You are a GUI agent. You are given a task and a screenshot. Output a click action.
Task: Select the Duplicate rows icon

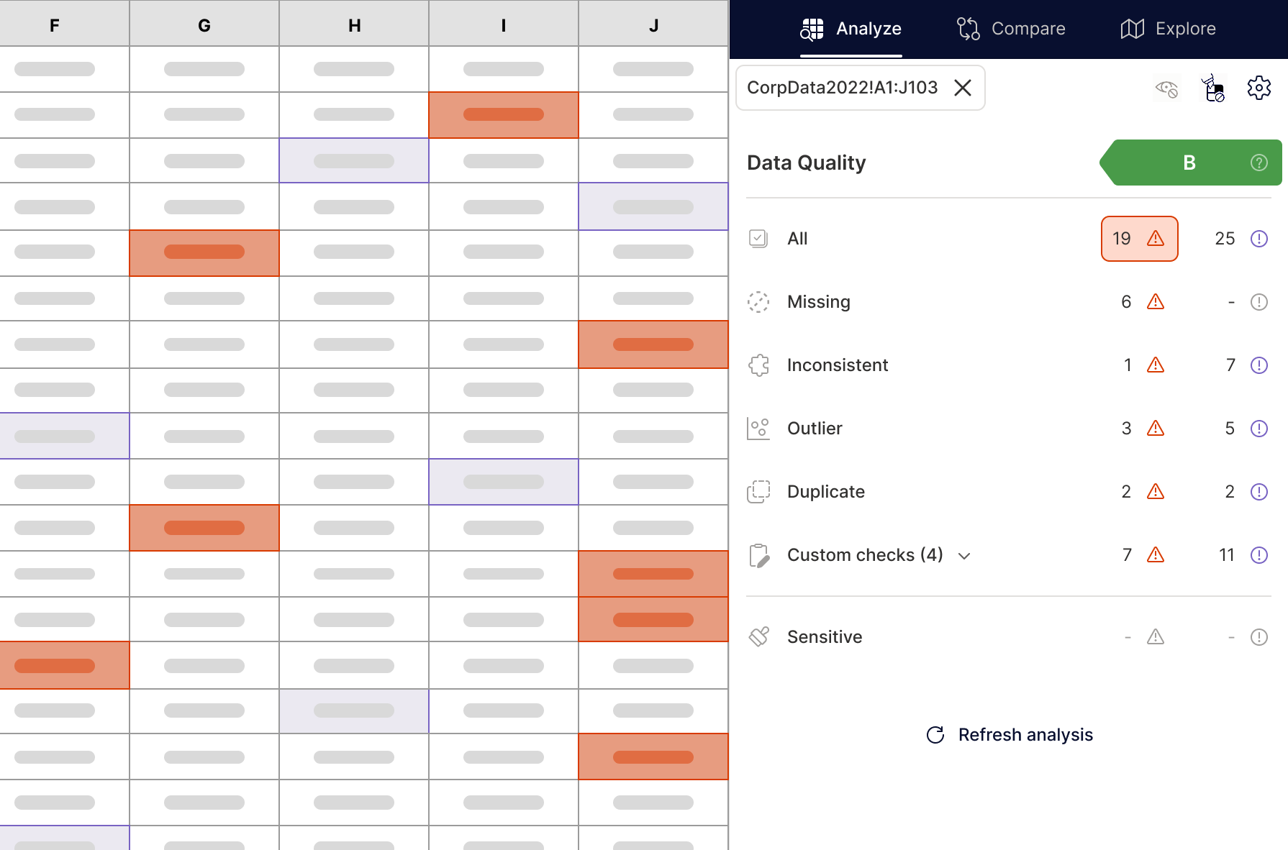click(x=758, y=492)
